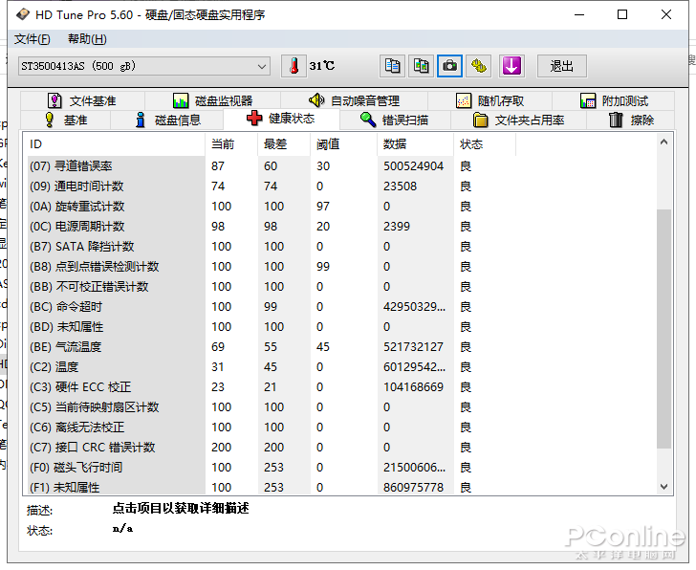Switch to the 文件基准 tab
This screenshot has width=696, height=570.
click(82, 100)
